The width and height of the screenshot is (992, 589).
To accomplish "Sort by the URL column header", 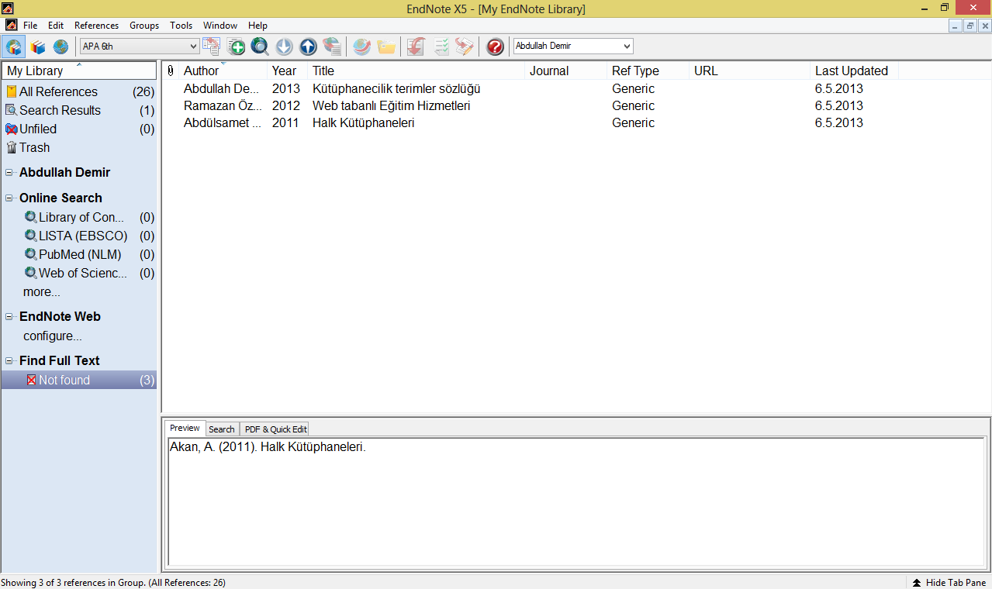I will [x=750, y=71].
